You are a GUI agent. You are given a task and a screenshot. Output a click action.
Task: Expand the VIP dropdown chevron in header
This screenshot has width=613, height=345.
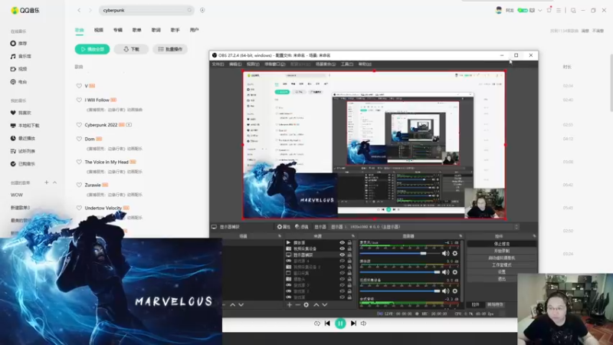(x=540, y=11)
